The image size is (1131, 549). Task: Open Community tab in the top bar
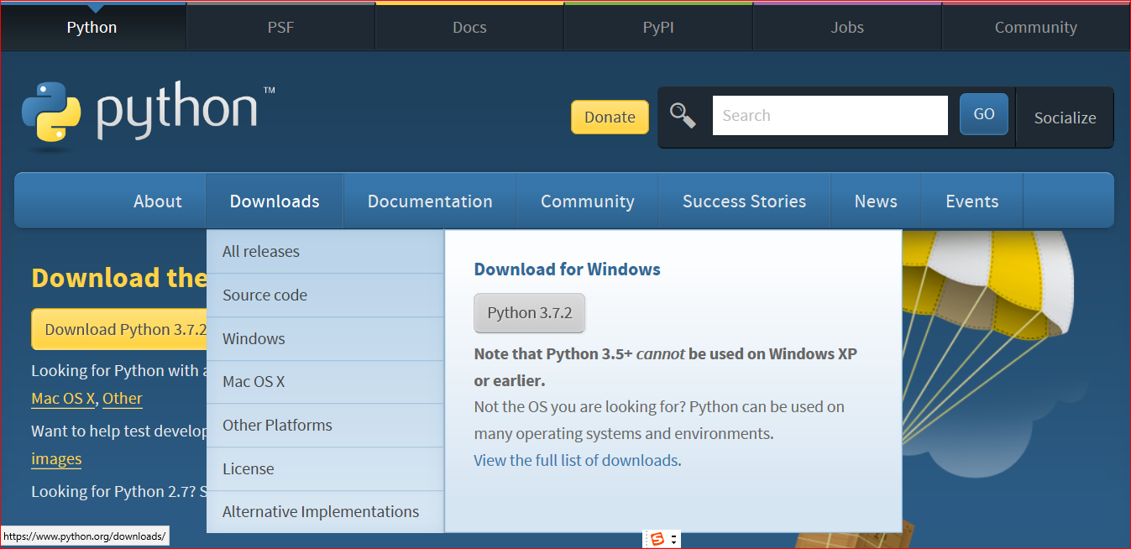click(x=1036, y=27)
